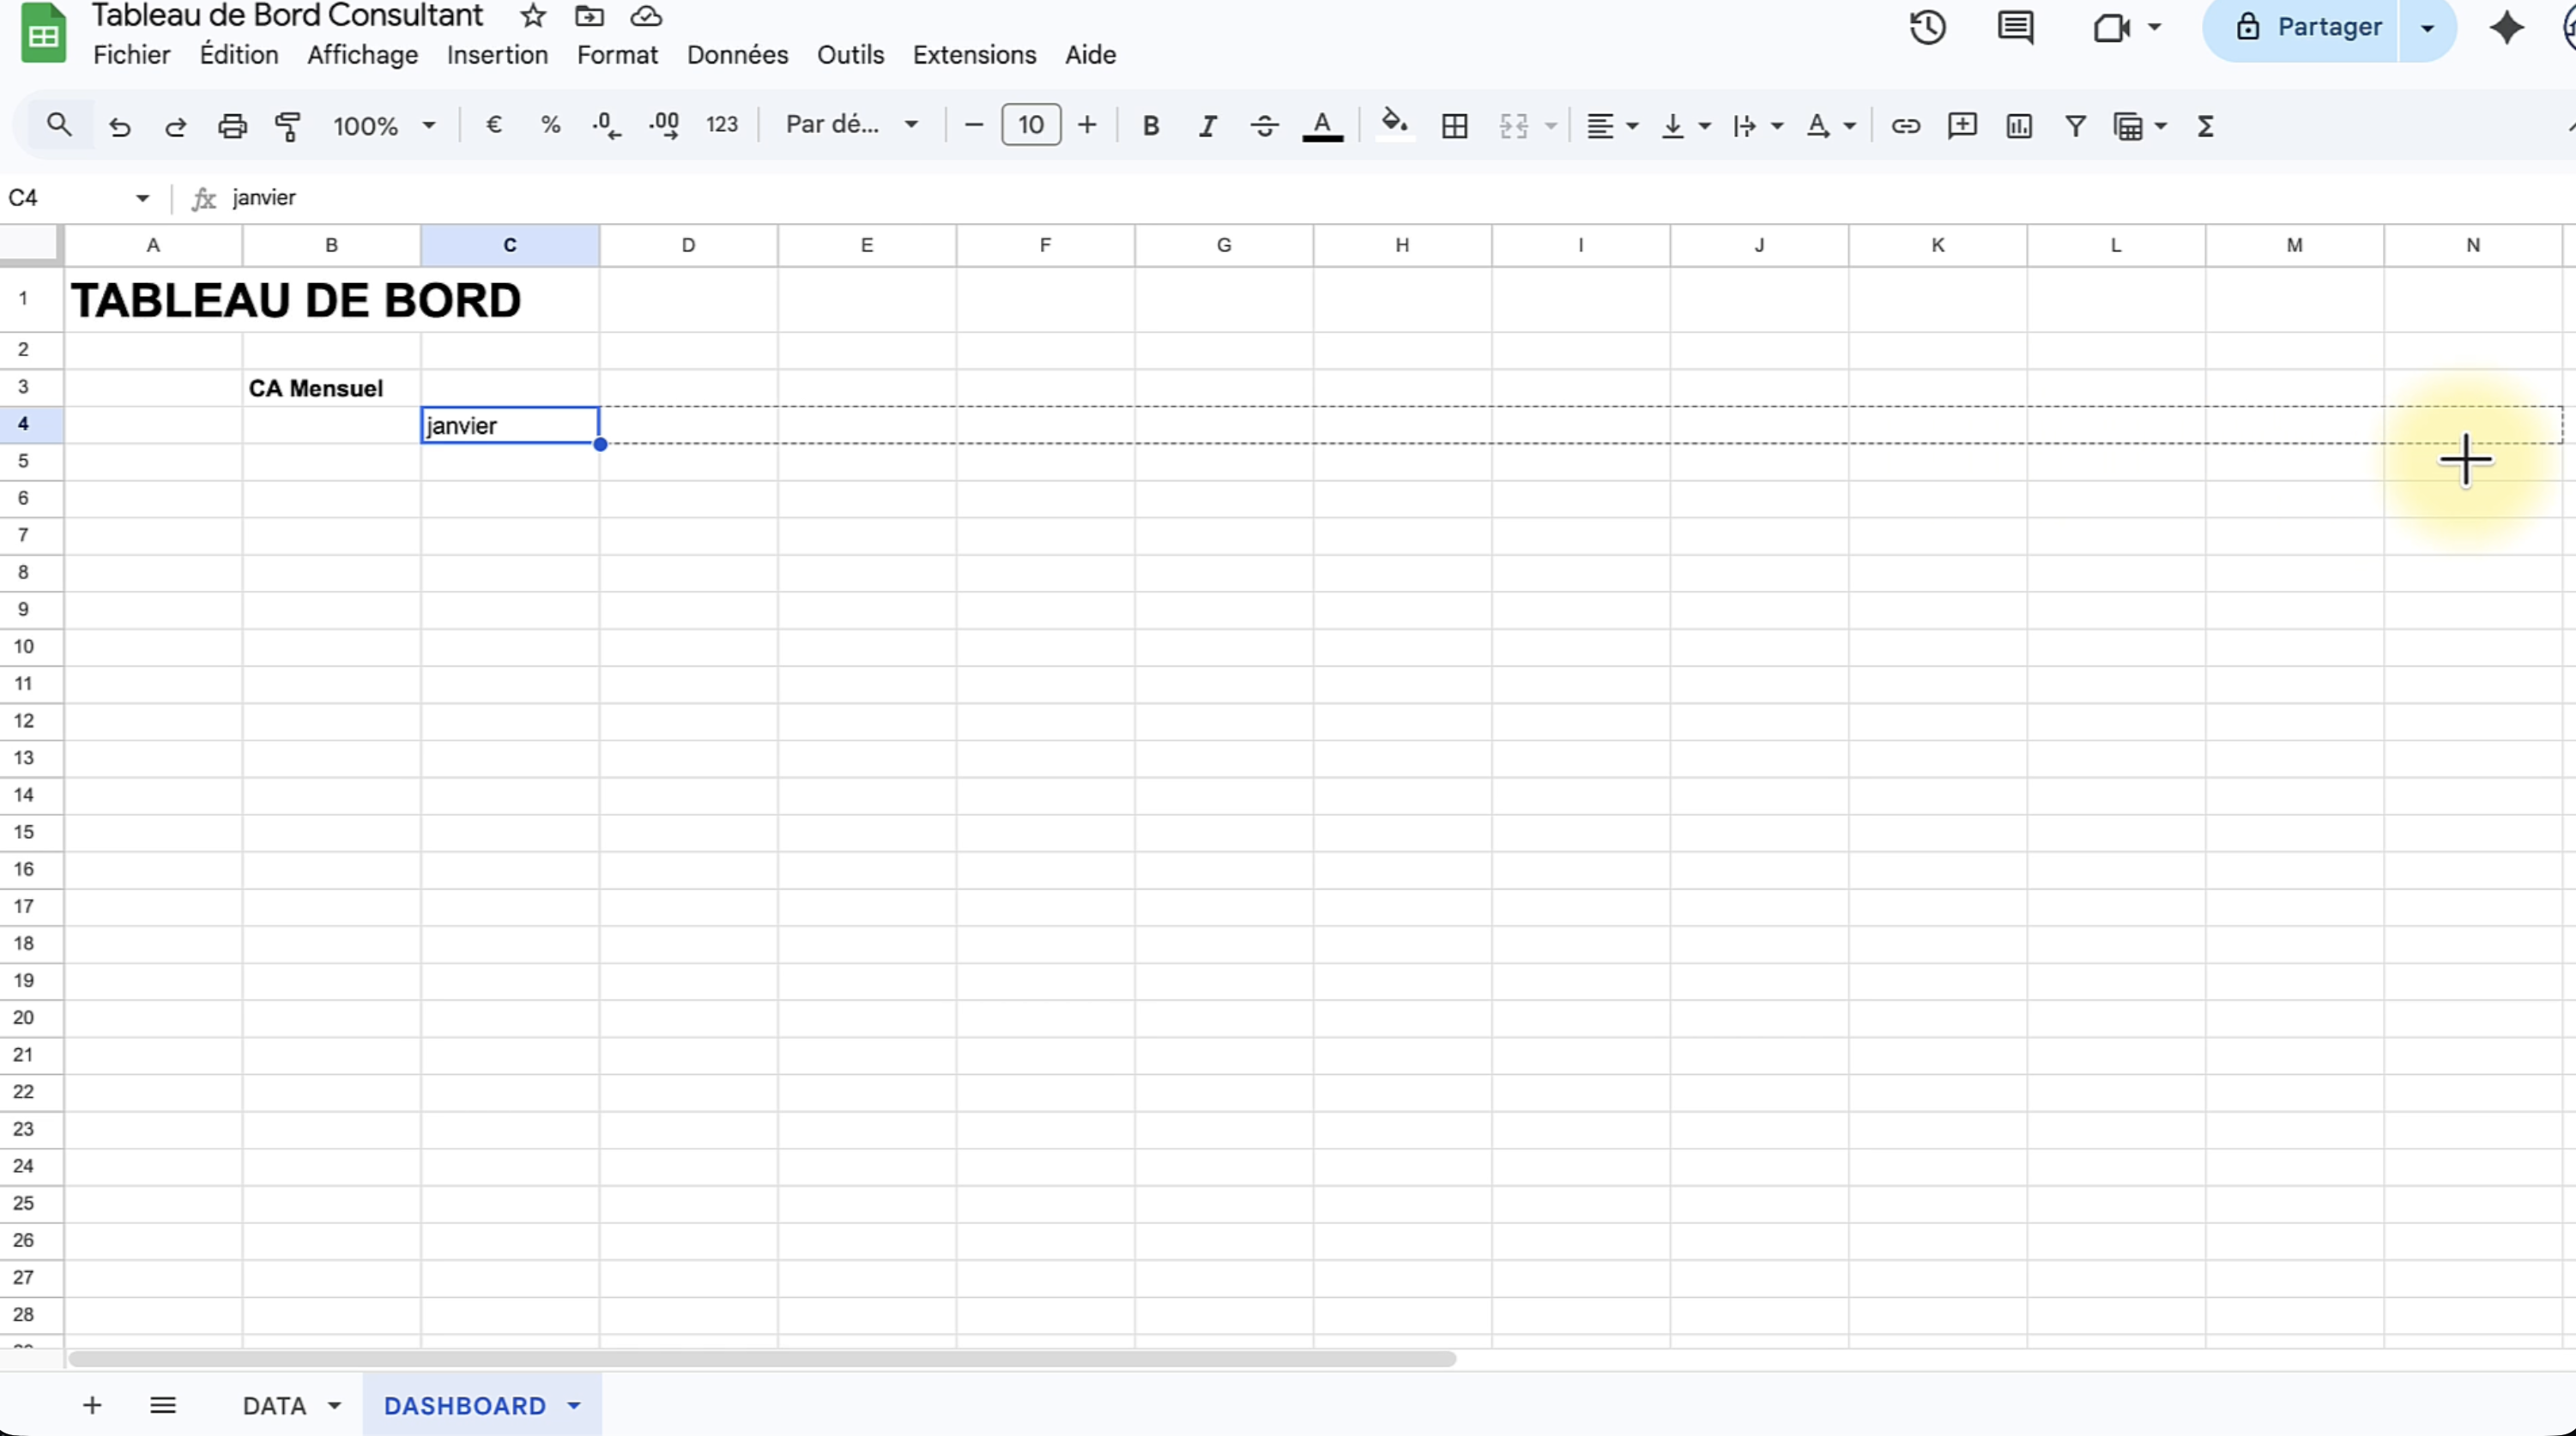The height and width of the screenshot is (1436, 2576).
Task: Insert a chart from the toolbar
Action: pyautogui.click(x=2018, y=126)
